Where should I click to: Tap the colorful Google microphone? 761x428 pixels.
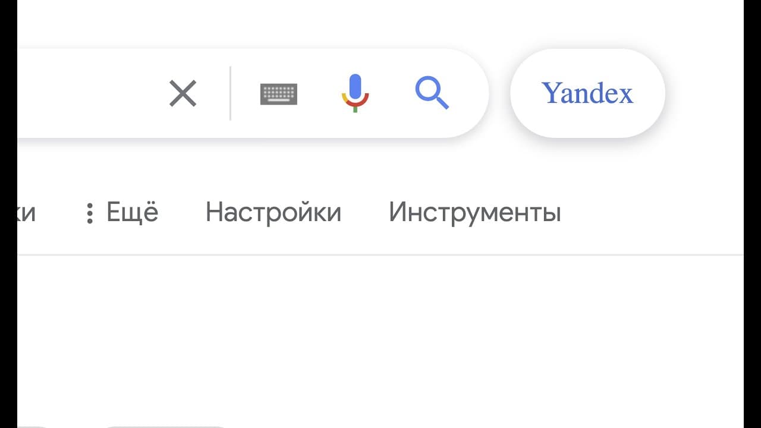point(355,93)
